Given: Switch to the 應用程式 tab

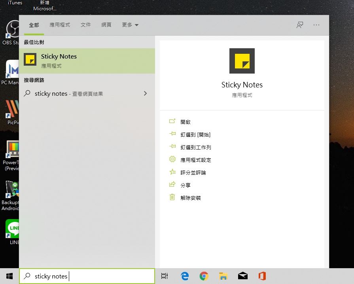Looking at the screenshot, I should pos(60,25).
